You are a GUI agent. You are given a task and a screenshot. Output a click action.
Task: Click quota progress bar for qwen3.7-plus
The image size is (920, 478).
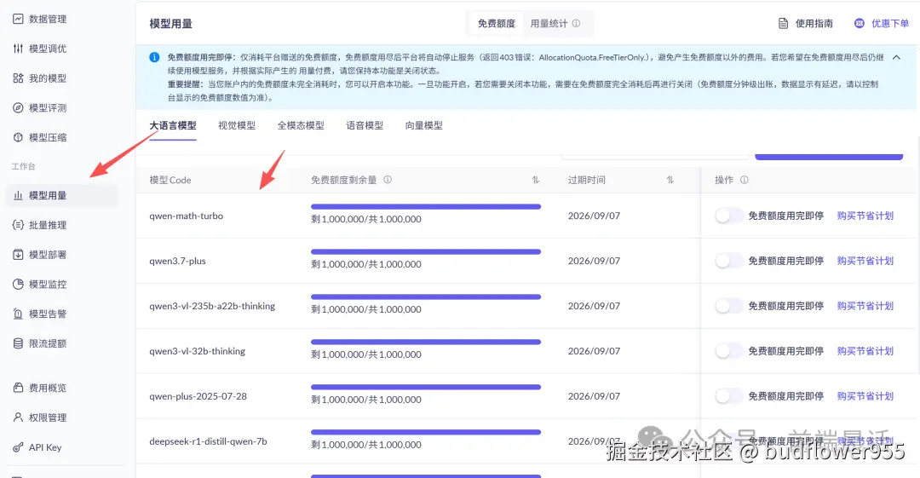point(426,252)
